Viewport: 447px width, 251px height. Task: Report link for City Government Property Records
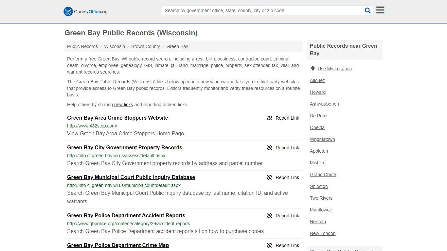pyautogui.click(x=287, y=148)
